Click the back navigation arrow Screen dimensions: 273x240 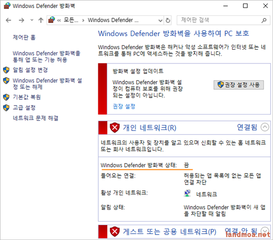click(8, 20)
